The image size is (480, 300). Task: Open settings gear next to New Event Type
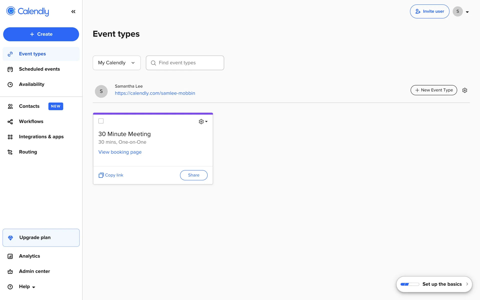click(464, 90)
